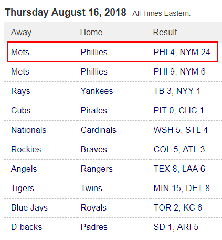Click the Padres home team link
222x240 pixels.
pyautogui.click(x=94, y=227)
